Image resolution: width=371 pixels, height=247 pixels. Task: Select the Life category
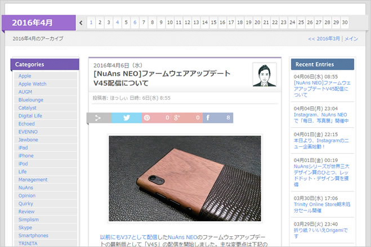tap(23, 172)
